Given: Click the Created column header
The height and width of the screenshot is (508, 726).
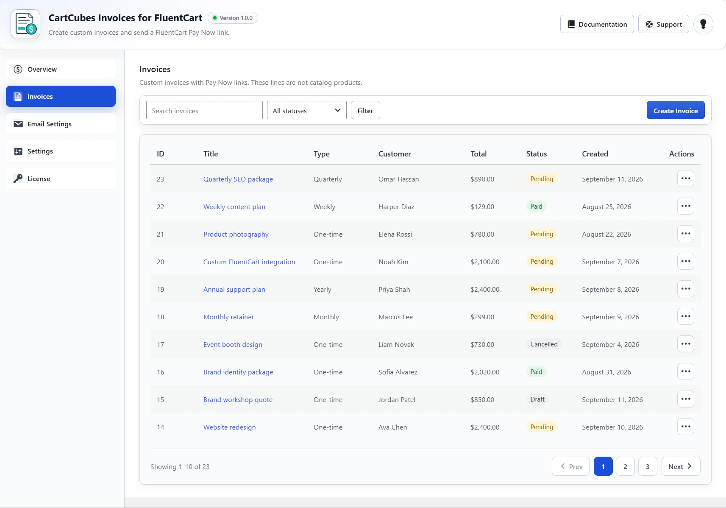Looking at the screenshot, I should tap(595, 154).
